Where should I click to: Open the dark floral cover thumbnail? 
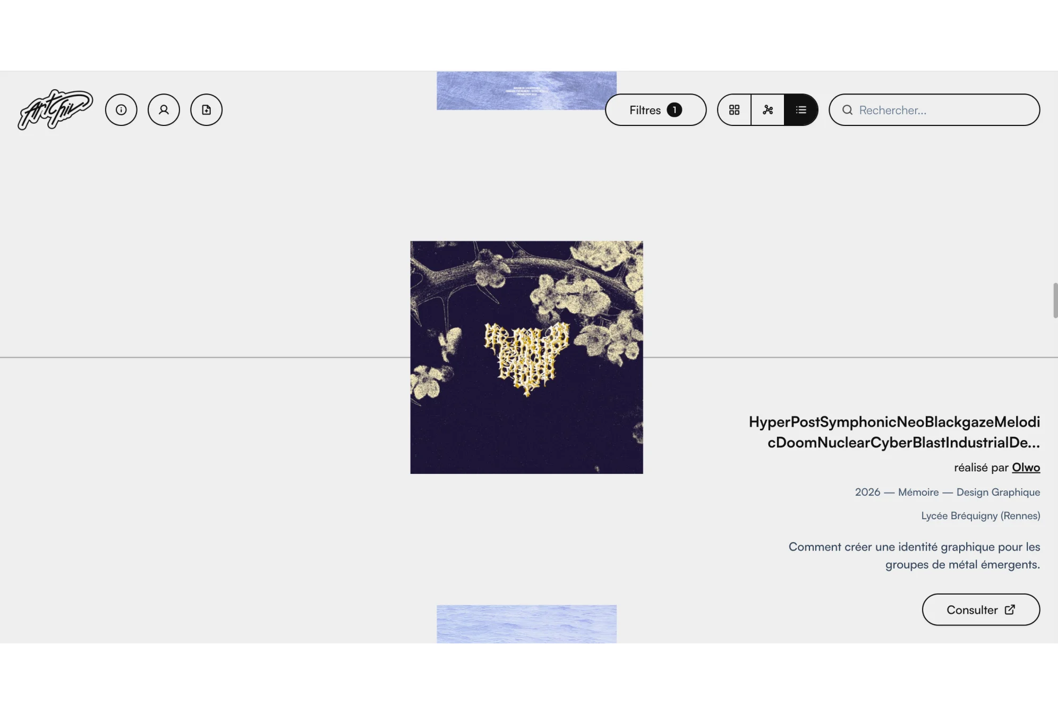526,357
